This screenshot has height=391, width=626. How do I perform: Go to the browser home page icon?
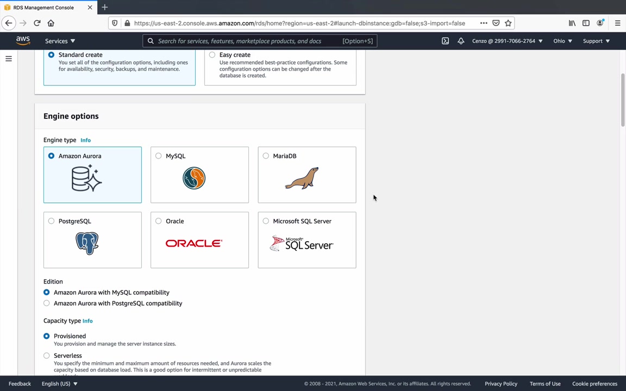[51, 23]
